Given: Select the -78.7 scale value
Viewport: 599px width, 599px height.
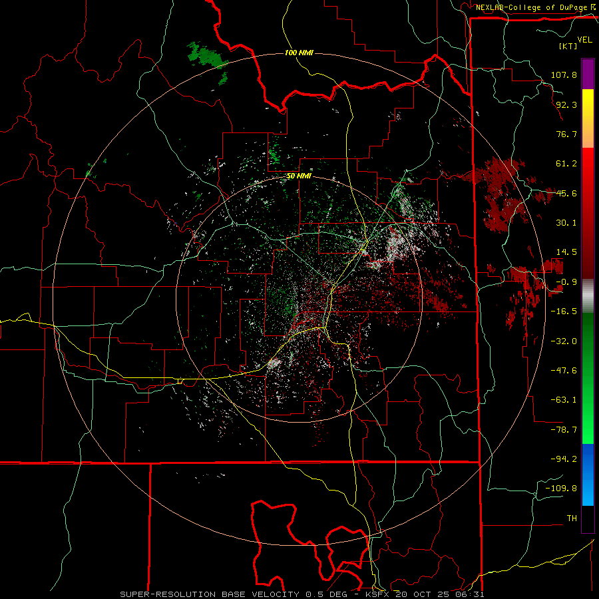Looking at the screenshot, I should click(564, 430).
